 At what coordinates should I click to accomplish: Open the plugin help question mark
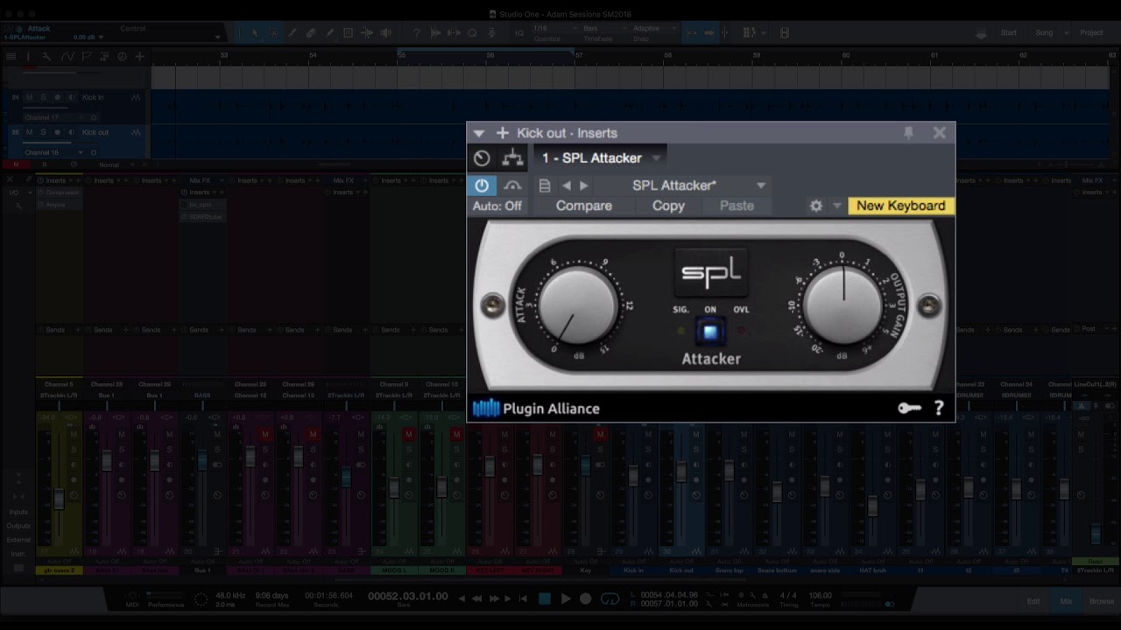point(939,409)
